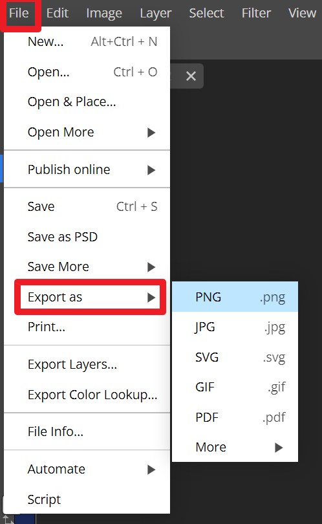Click Open & Place... entry
The image size is (322, 524).
point(87,102)
